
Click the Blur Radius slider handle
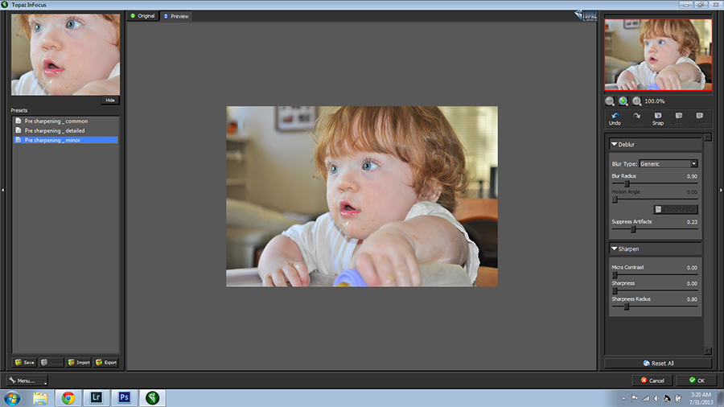click(x=627, y=183)
